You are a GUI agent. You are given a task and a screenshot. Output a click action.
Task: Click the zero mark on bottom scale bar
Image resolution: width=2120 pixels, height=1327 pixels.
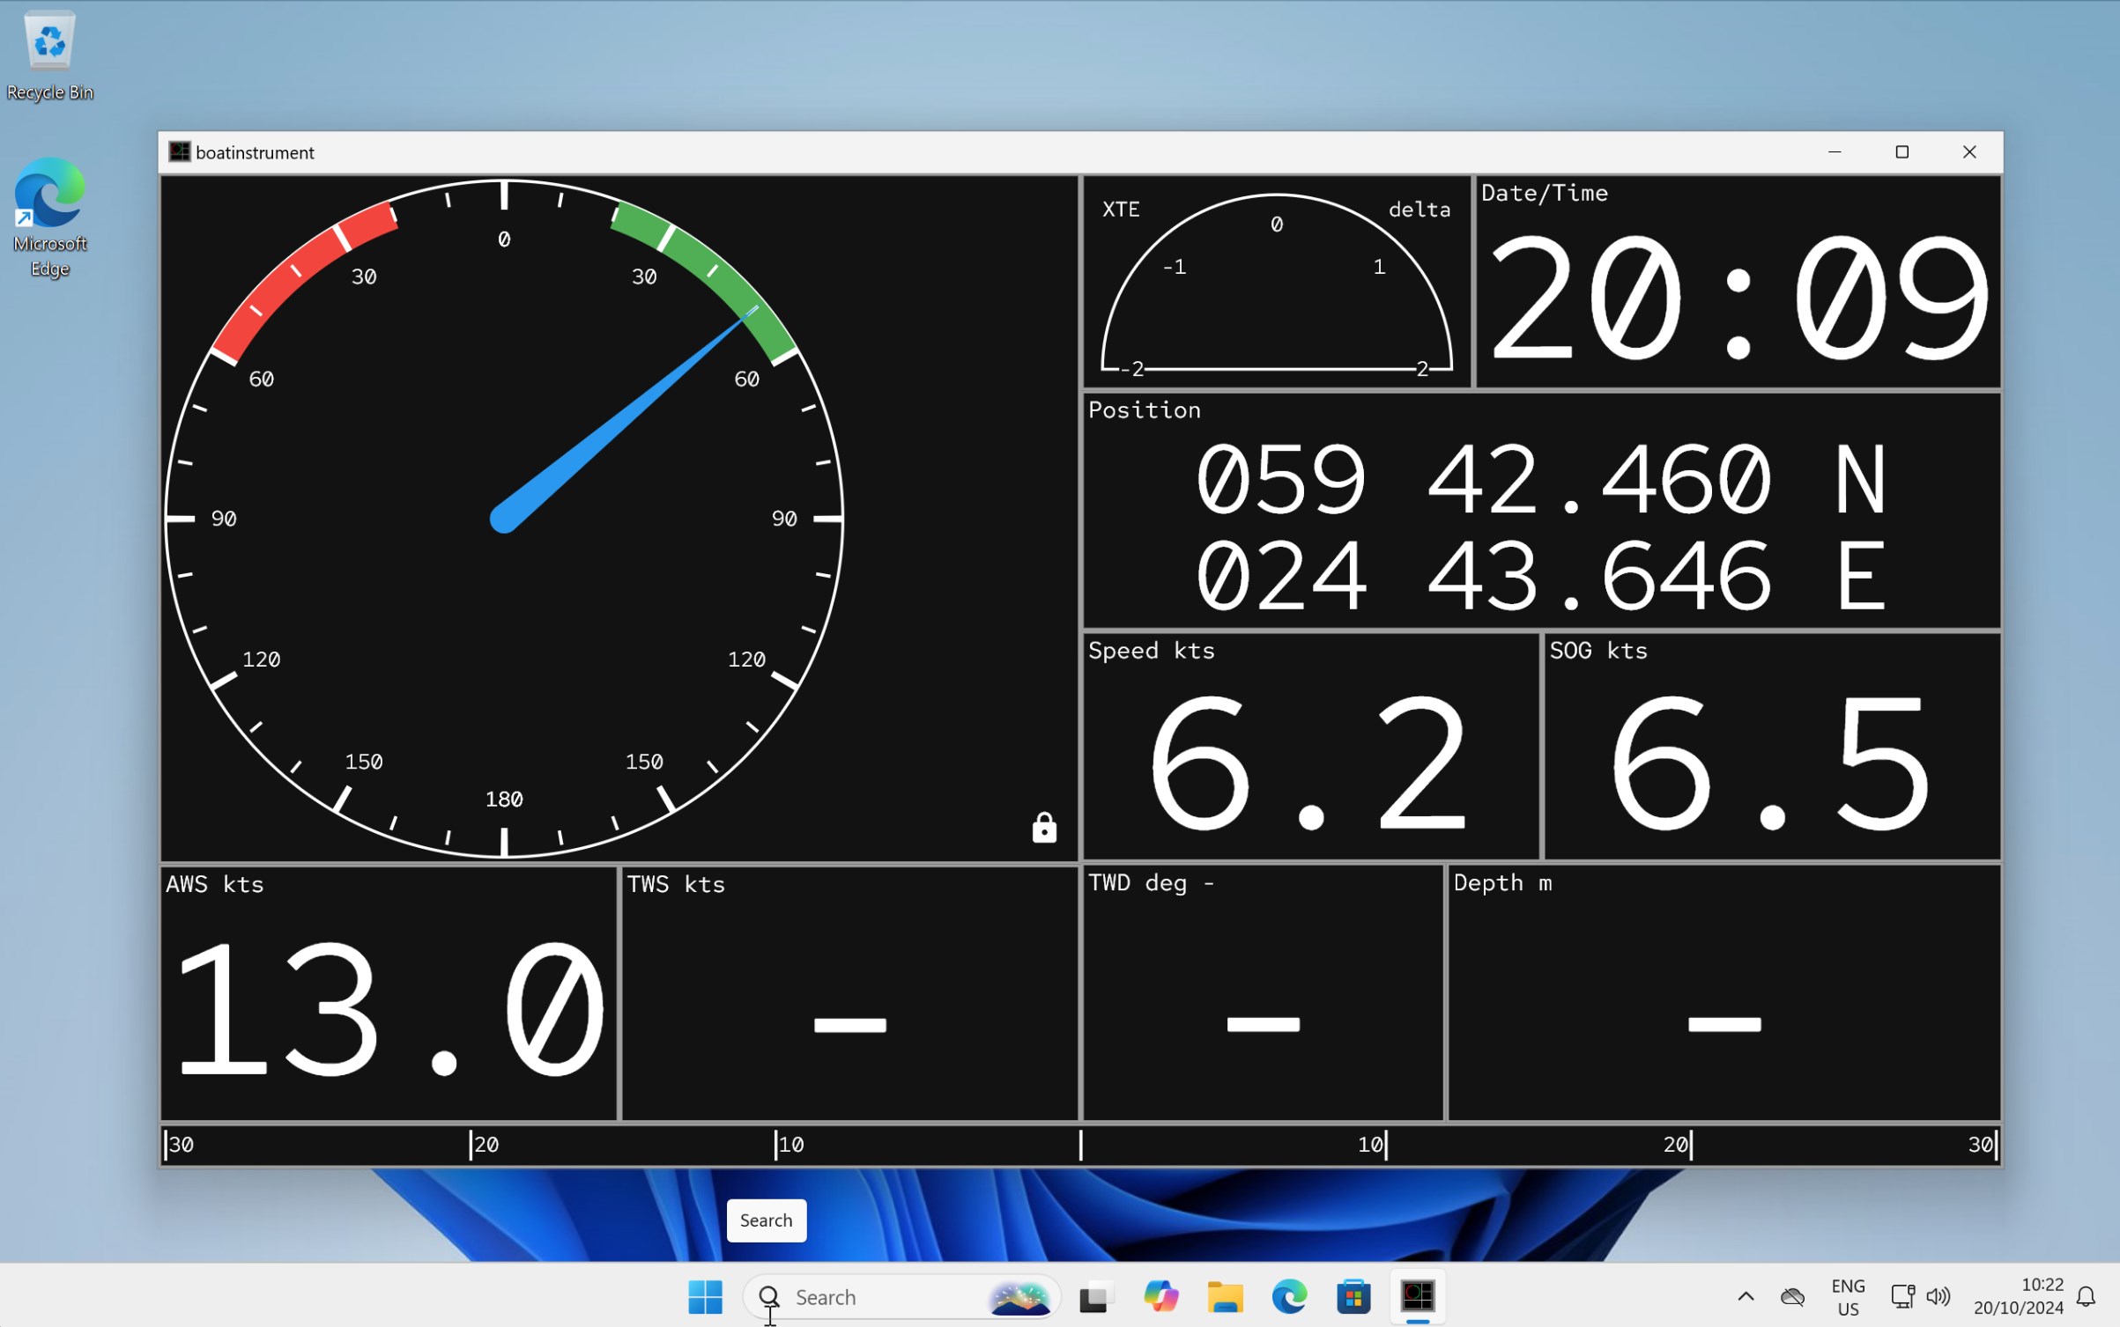coord(1080,1145)
